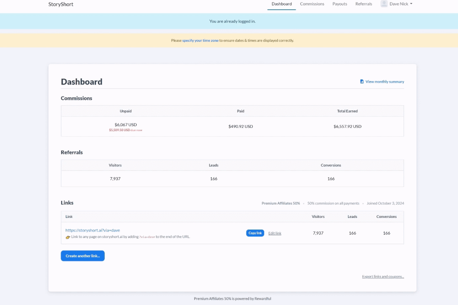Click Export links and coupons
This screenshot has width=458, height=305.
coord(383,277)
